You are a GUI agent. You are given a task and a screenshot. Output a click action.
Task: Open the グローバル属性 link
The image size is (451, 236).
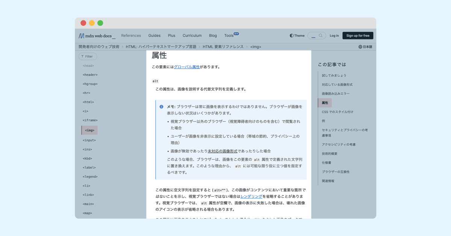coord(187,66)
